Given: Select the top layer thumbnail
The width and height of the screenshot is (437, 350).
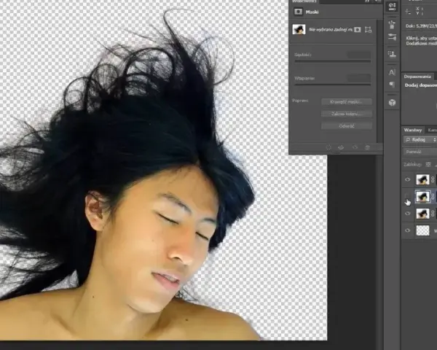Looking at the screenshot, I should 422,179.
